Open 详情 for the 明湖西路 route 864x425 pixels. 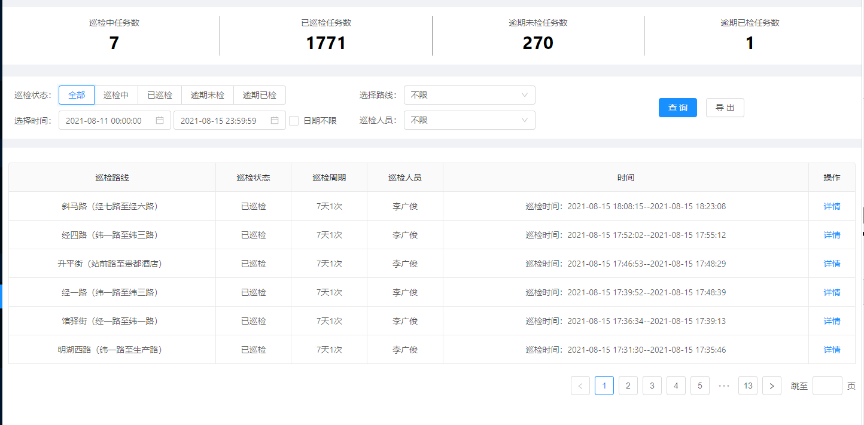click(832, 349)
